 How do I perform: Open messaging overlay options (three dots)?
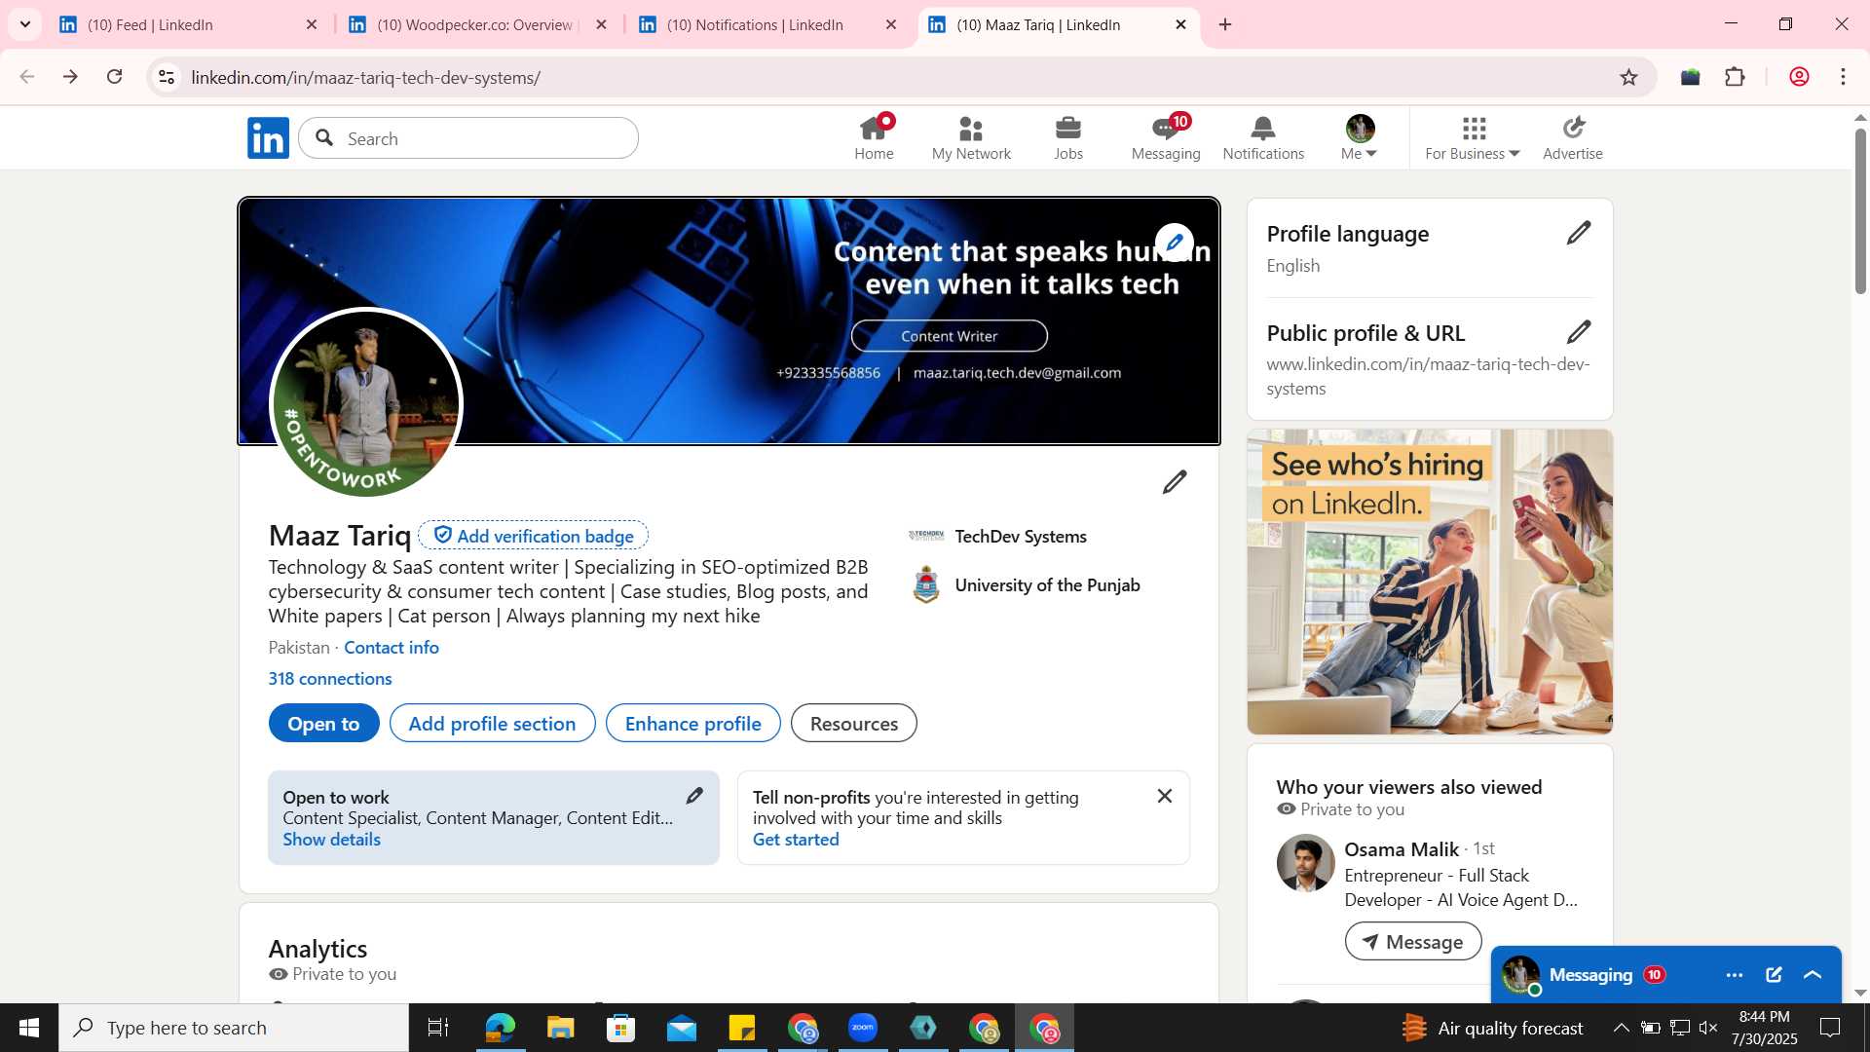(1735, 975)
